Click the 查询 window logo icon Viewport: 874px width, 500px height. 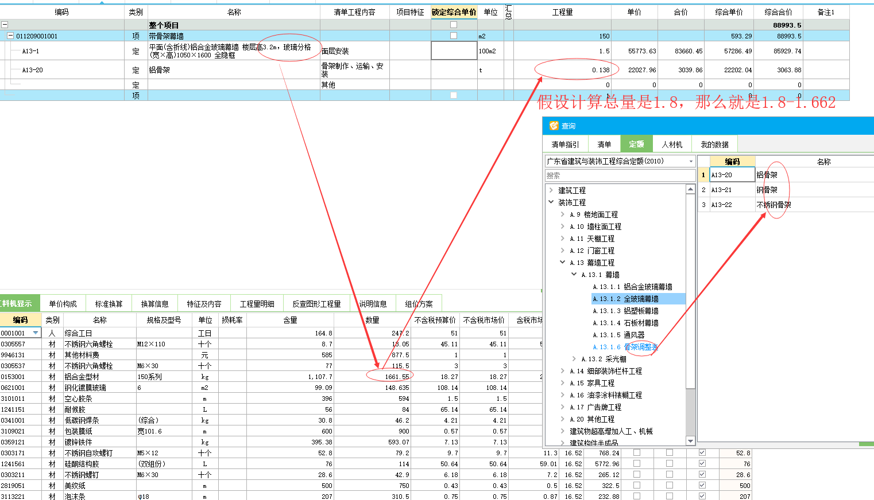(x=554, y=126)
